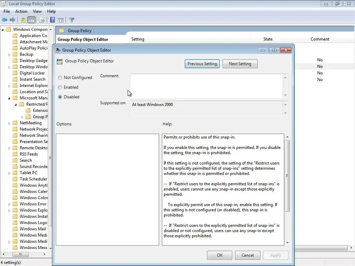Click the Backup folder icon in tree
This screenshot has width=355, height=266.
point(15,54)
